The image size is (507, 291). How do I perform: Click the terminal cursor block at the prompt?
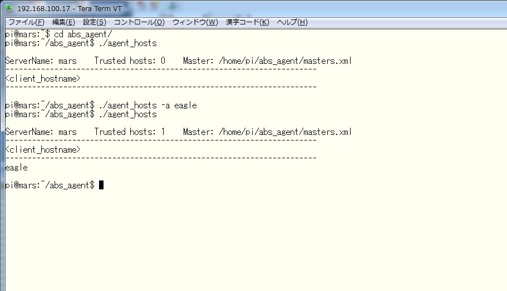101,185
